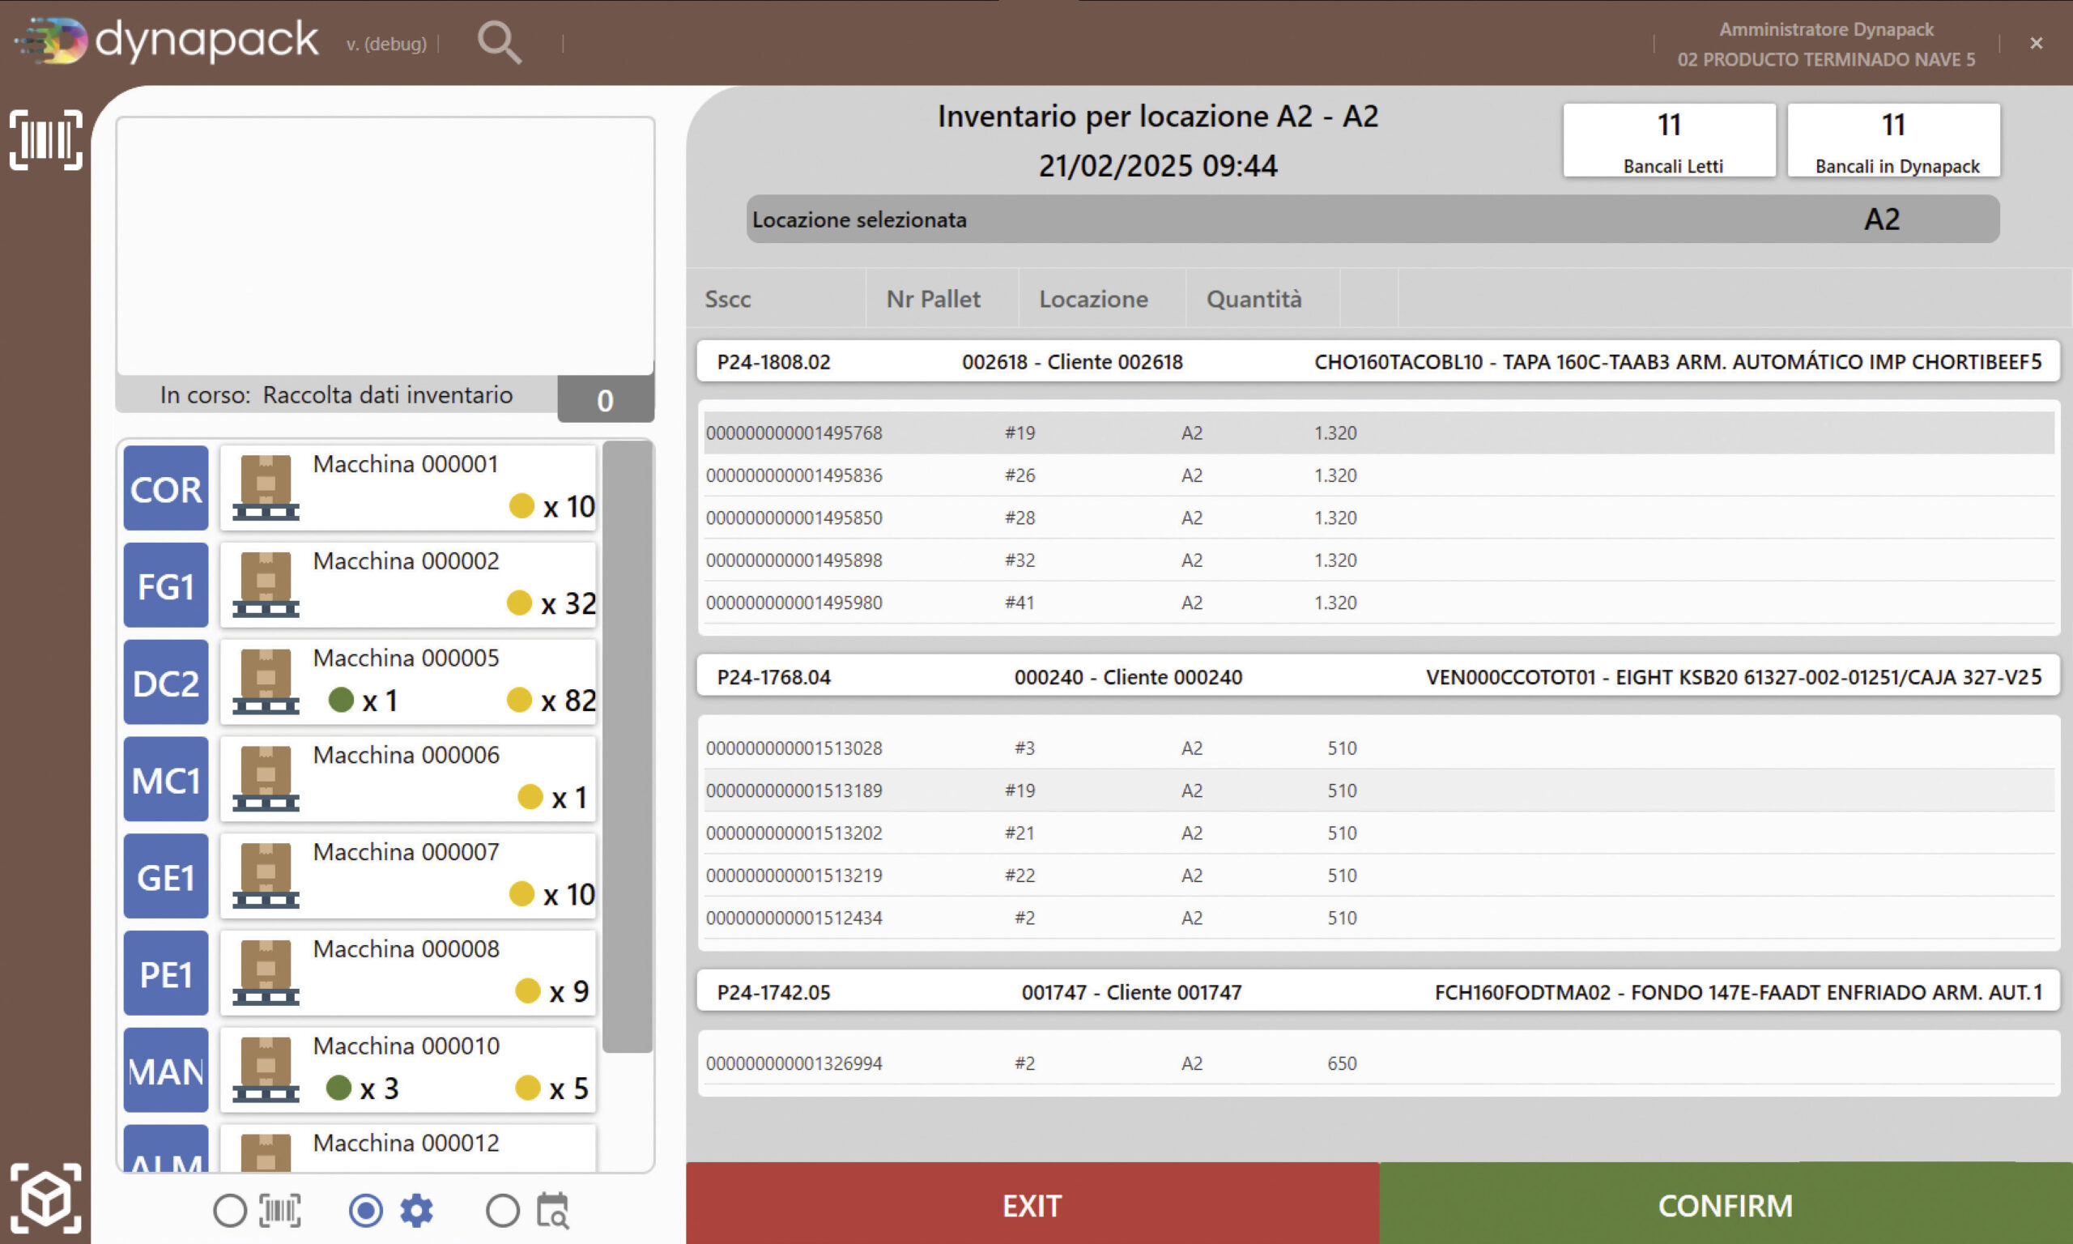Select the DC2 machine tile
This screenshot has height=1244, width=2073.
166,681
